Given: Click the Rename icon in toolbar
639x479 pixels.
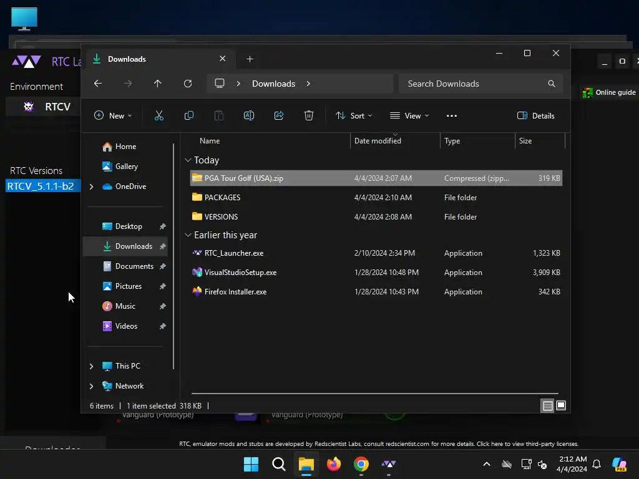Looking at the screenshot, I should click(249, 115).
